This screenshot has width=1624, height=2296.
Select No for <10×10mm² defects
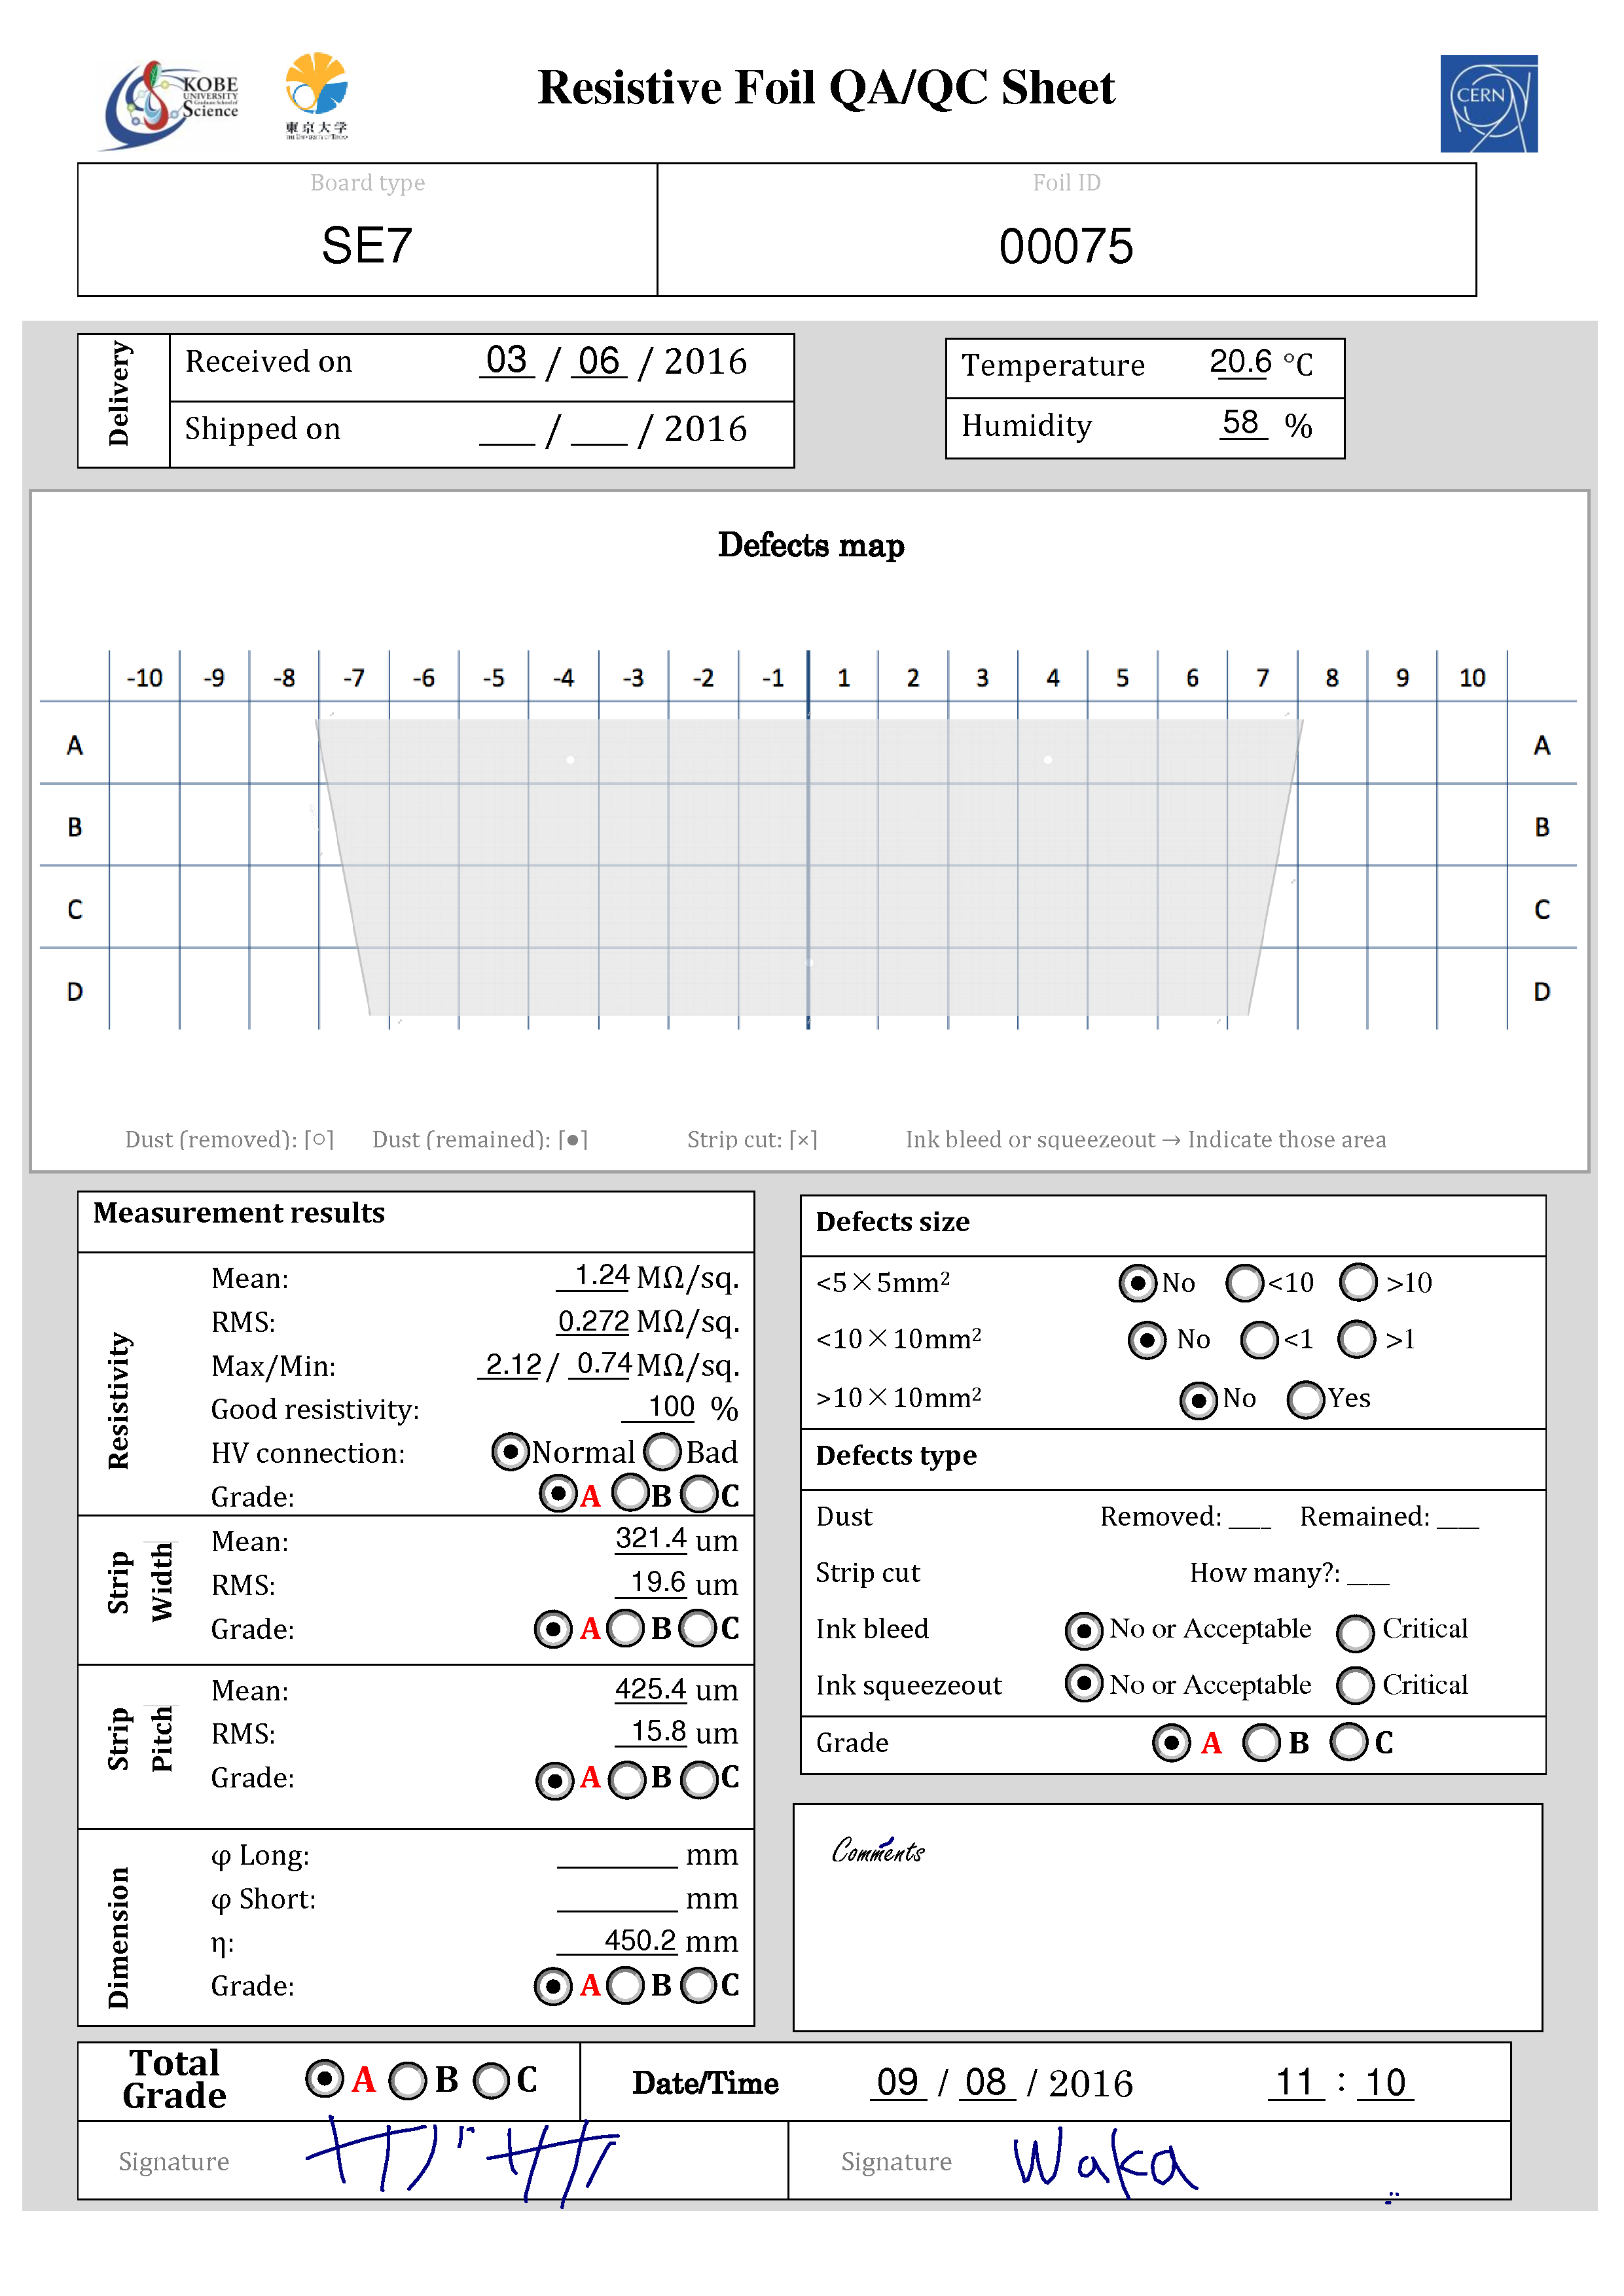1147,1339
